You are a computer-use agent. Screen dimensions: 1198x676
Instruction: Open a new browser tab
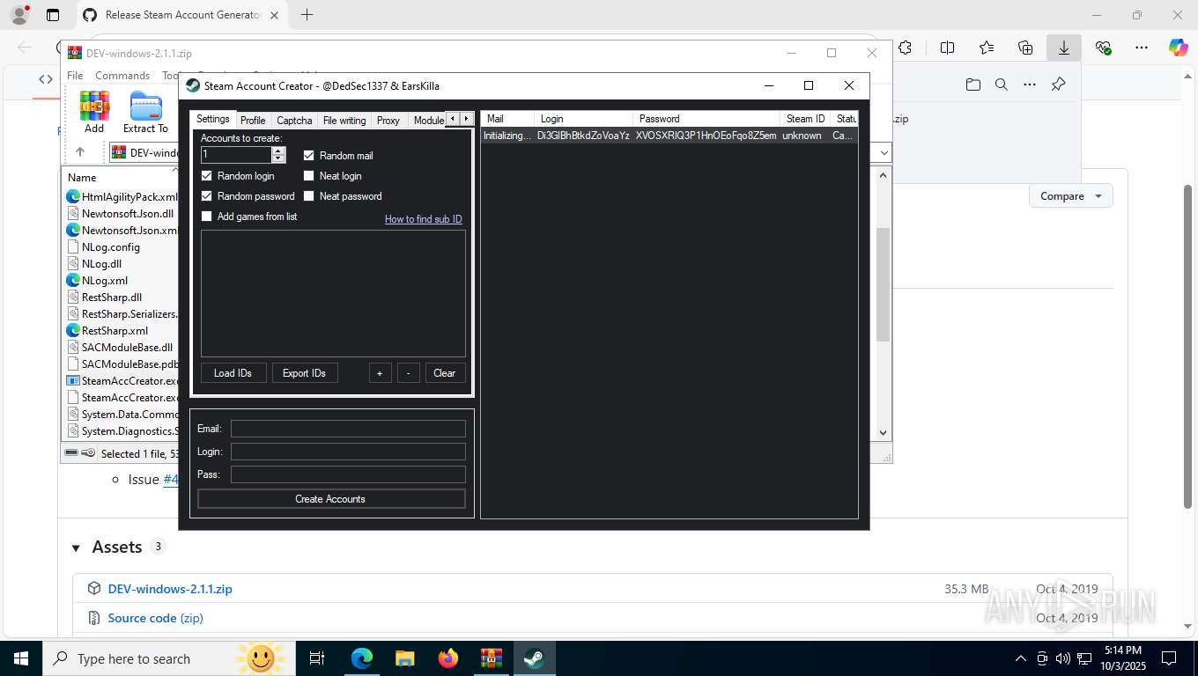pos(307,15)
